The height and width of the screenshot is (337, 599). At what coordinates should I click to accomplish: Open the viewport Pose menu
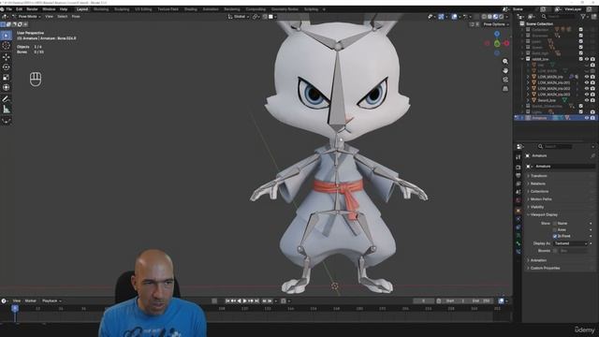click(76, 17)
